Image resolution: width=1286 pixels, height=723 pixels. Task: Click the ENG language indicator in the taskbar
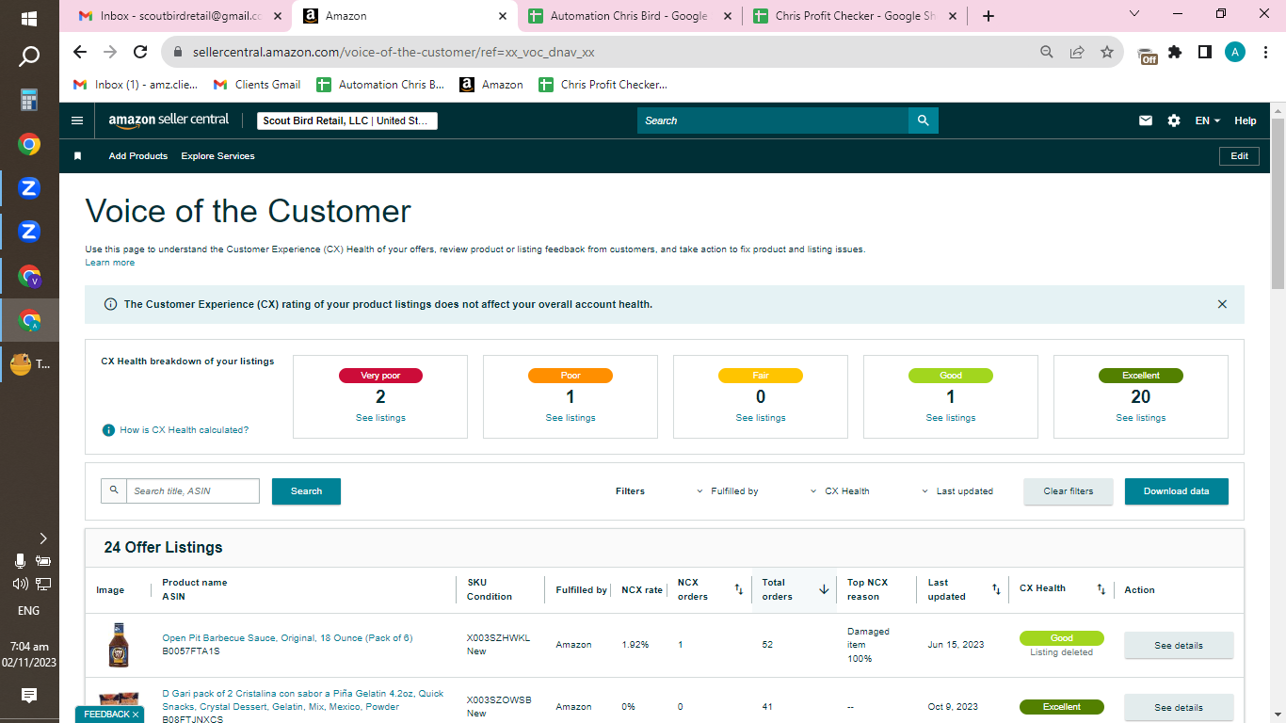click(x=29, y=610)
